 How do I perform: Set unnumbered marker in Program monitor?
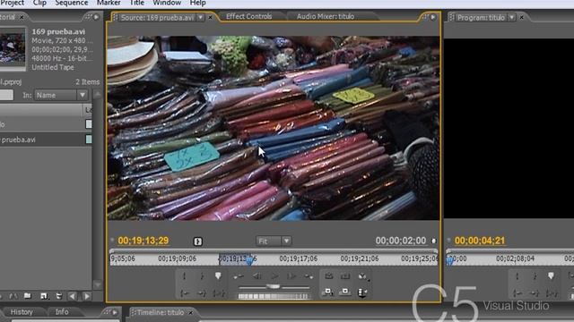coord(551,276)
